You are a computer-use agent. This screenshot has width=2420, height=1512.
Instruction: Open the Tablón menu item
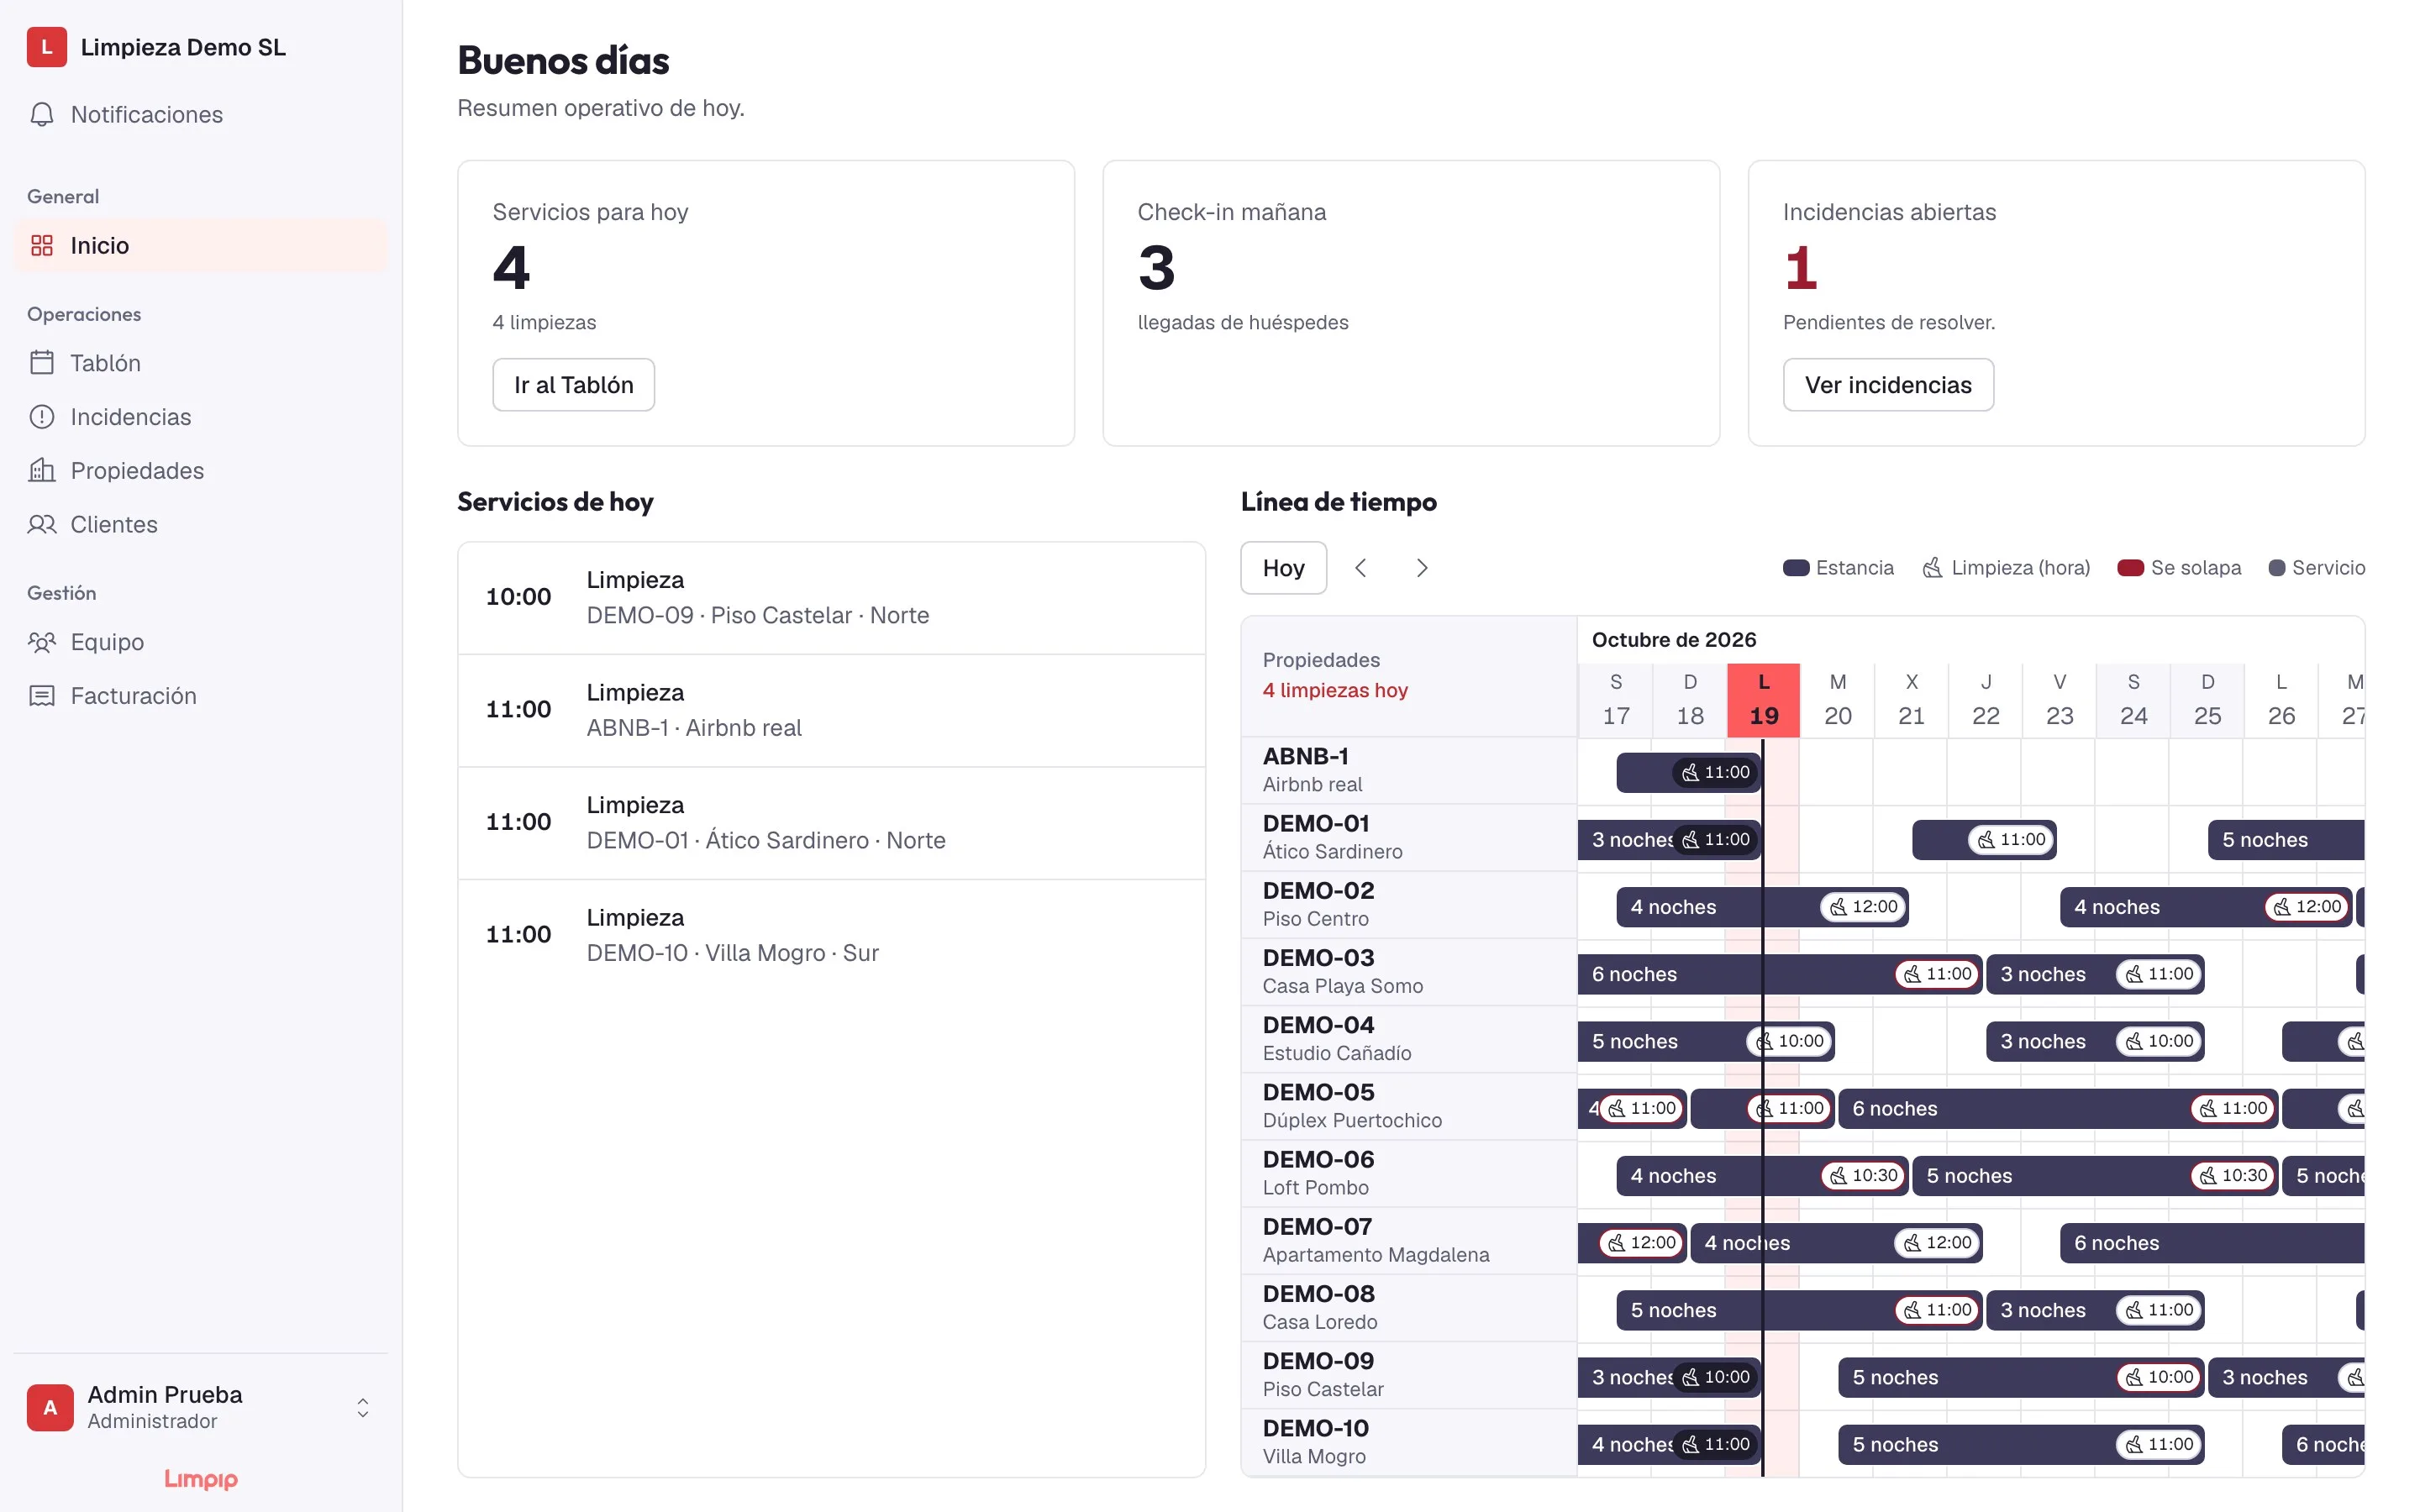200,363
